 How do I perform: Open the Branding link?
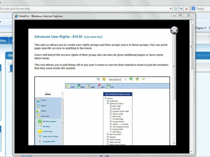tap(46, 126)
